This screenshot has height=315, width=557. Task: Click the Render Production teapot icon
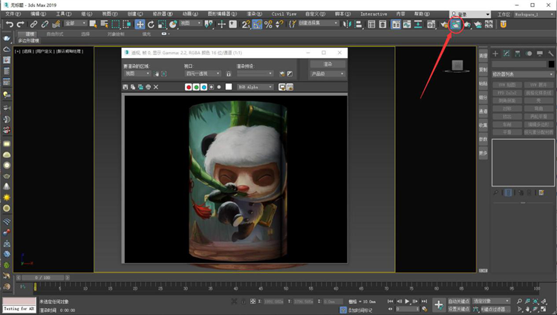[x=467, y=25]
